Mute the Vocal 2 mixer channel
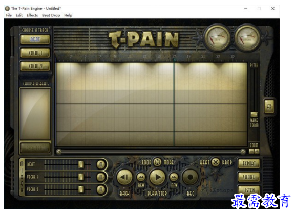This screenshot has width=295, height=217. [x=101, y=189]
